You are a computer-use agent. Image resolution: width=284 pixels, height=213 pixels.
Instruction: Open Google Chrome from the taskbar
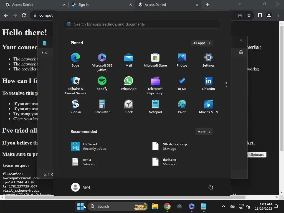(x=167, y=206)
